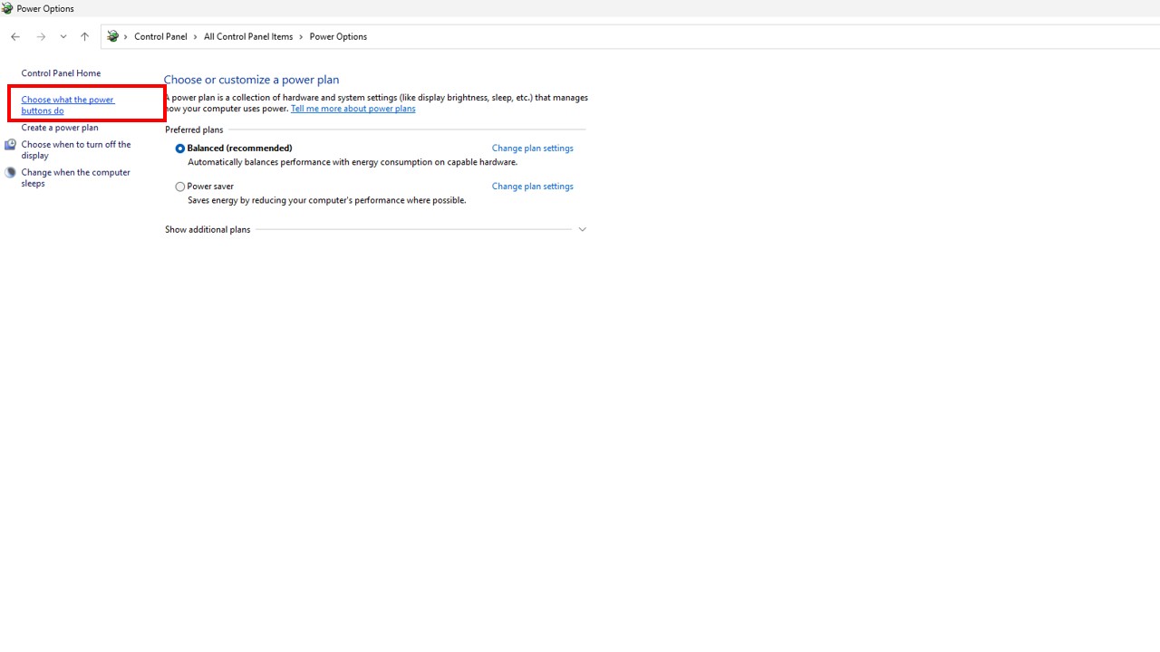1160x652 pixels.
Task: Click the moon icon beside computer sleeps
Action: [x=10, y=173]
